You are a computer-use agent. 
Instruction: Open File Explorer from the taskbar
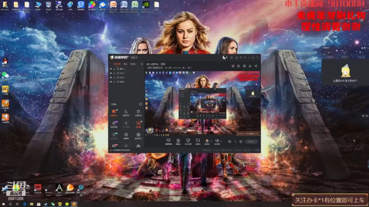[31, 204]
